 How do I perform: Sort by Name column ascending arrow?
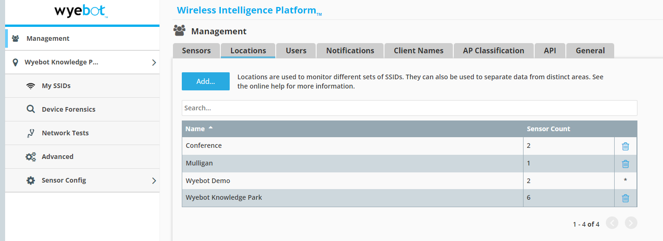[211, 128]
